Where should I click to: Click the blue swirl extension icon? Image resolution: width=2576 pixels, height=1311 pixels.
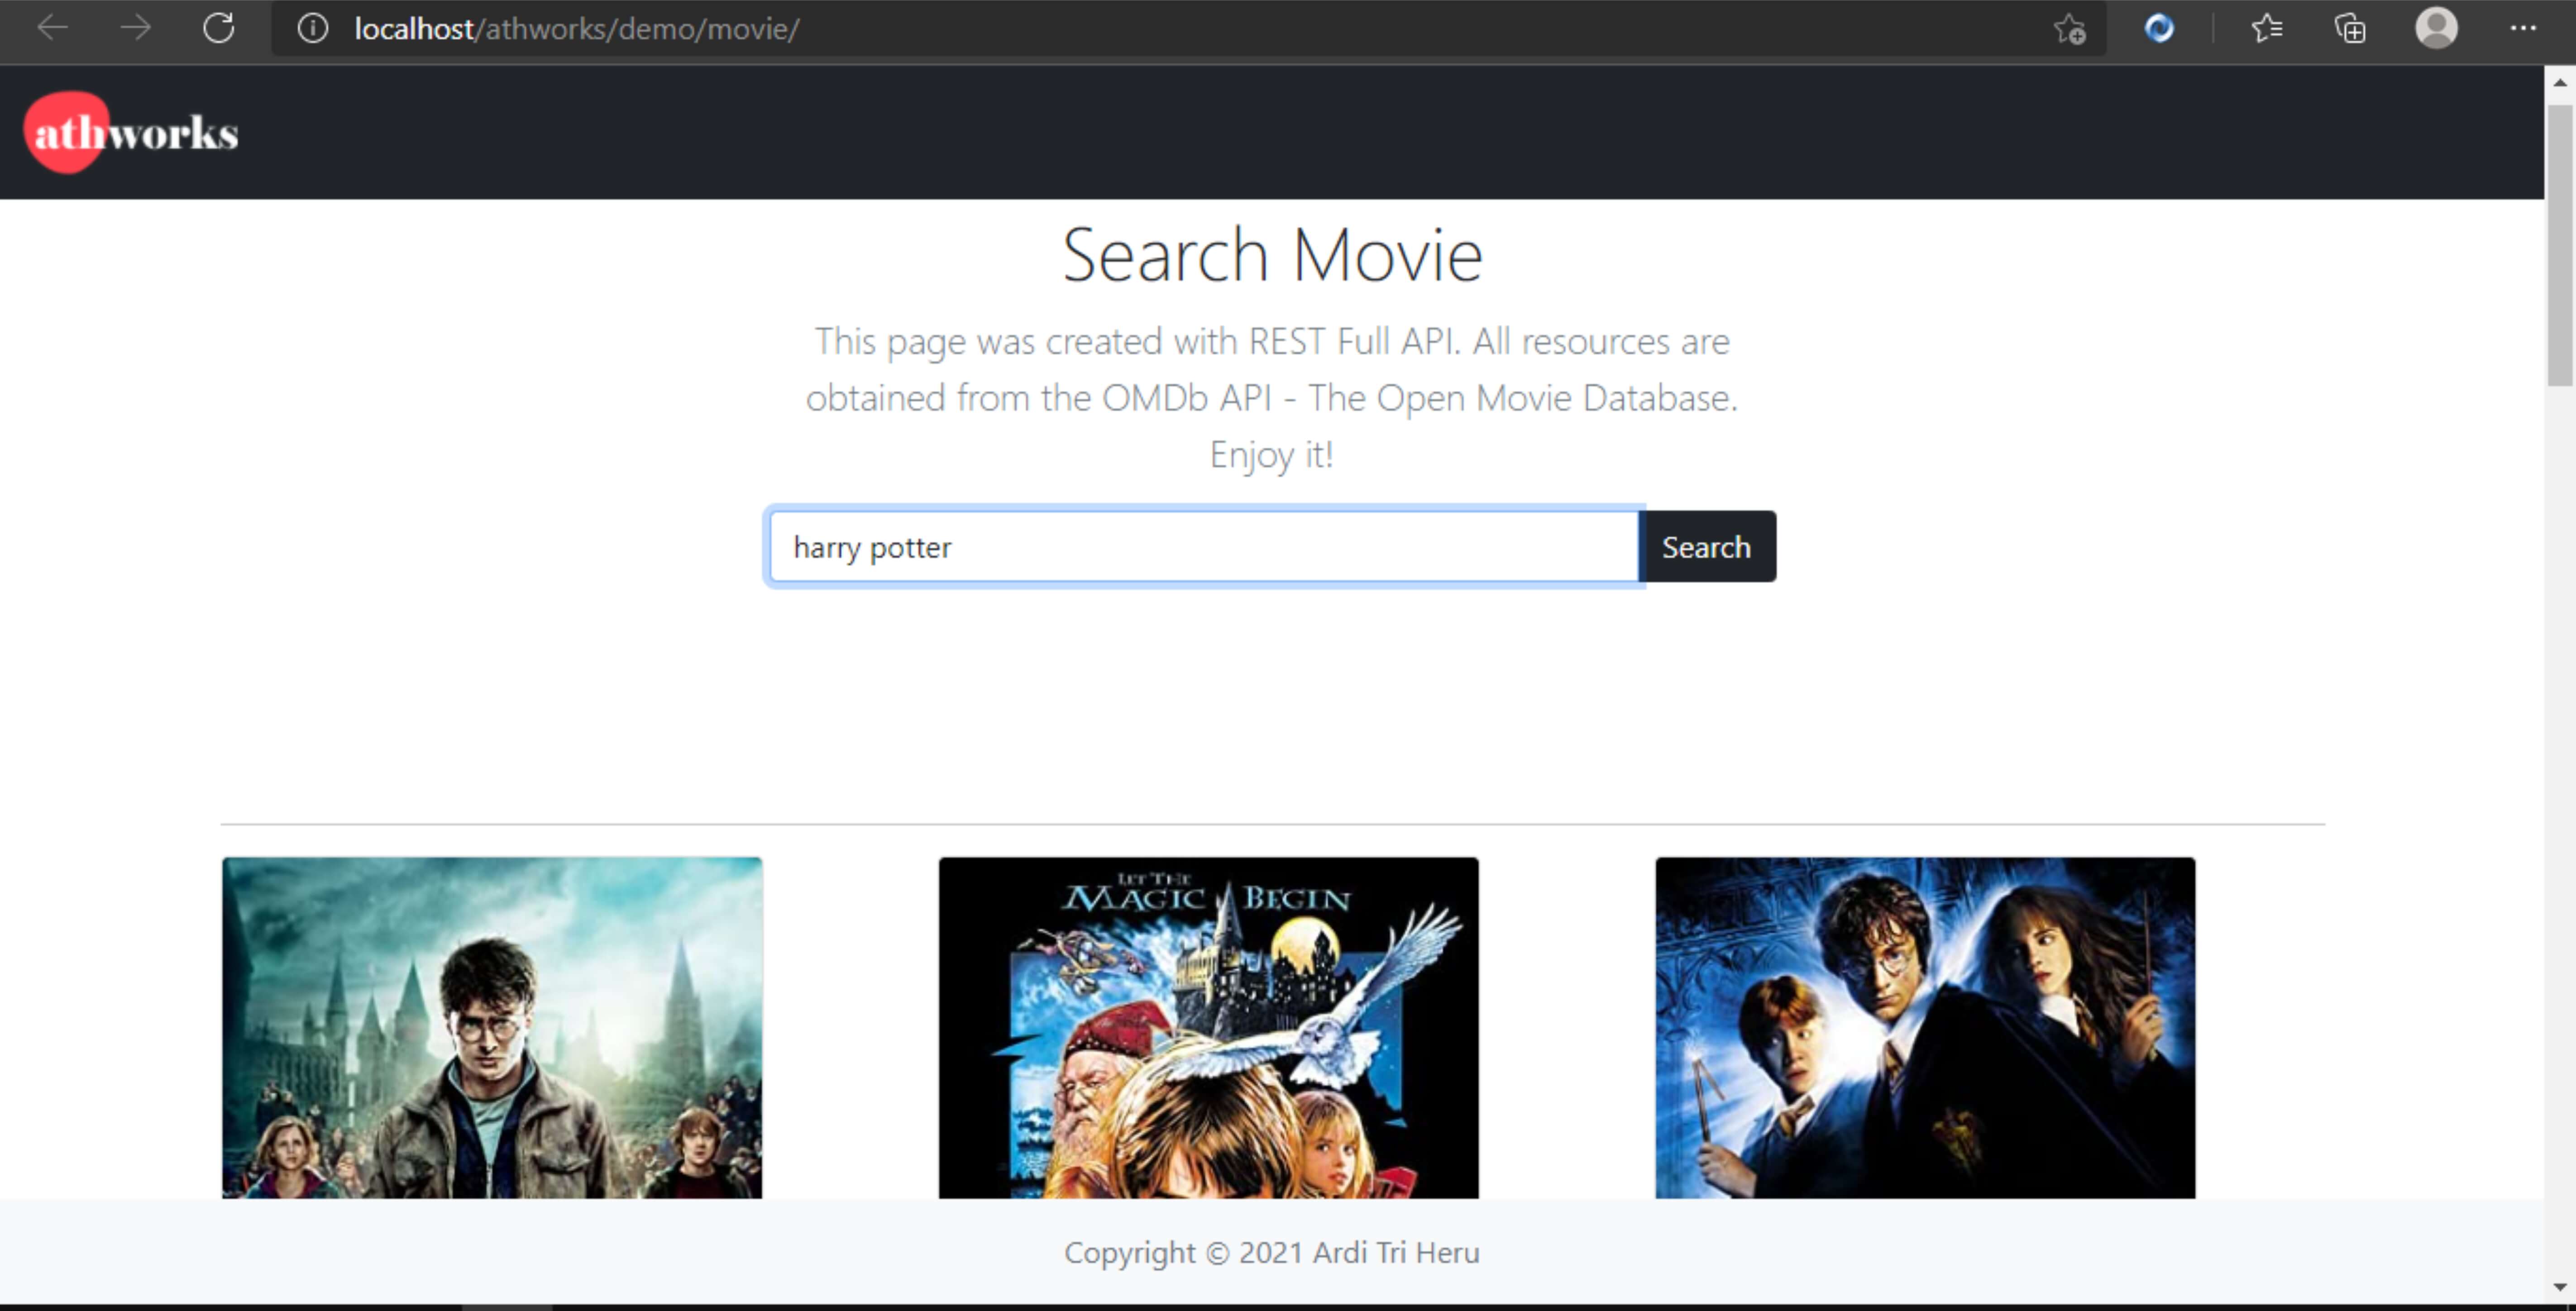[x=2160, y=28]
